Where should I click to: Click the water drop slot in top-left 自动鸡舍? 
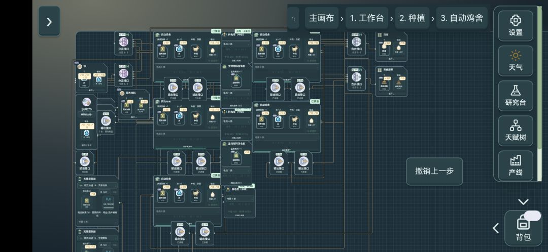(179, 52)
